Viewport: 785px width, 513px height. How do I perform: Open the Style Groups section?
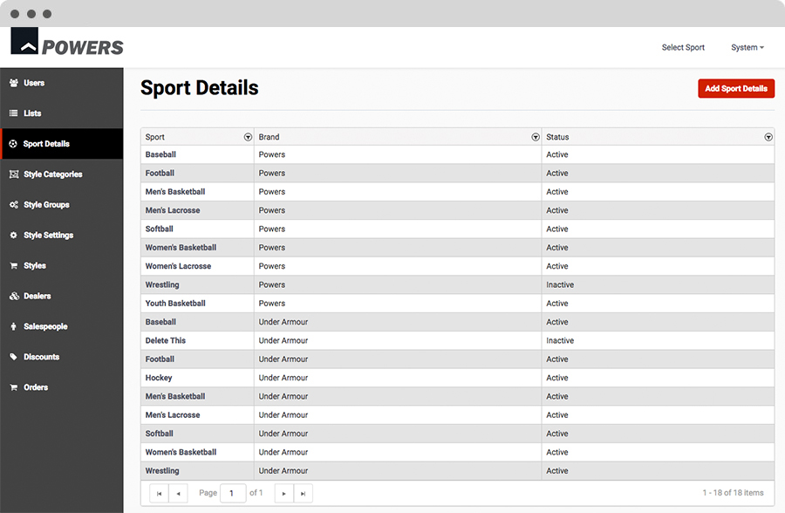[62, 205]
